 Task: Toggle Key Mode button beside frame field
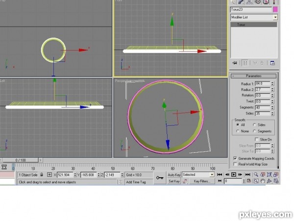pyautogui.click(x=220, y=181)
